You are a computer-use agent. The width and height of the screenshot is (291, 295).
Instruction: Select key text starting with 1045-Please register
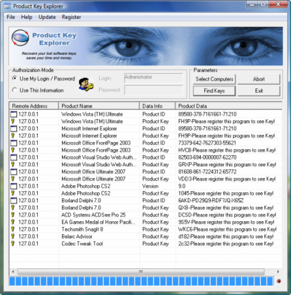tap(226, 193)
